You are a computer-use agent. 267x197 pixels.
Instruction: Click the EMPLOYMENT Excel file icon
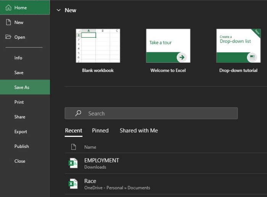[x=73, y=163]
